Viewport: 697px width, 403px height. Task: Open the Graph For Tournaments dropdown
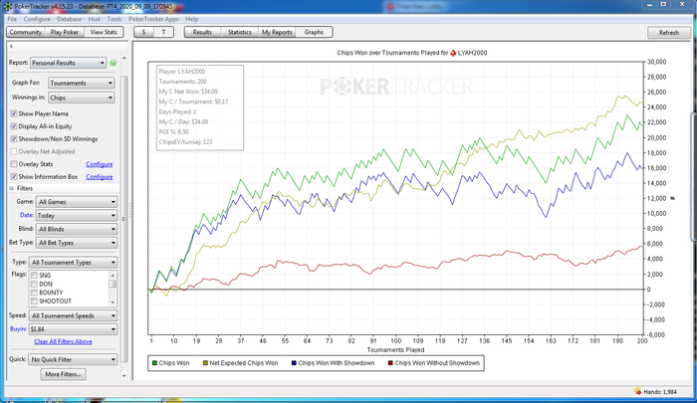81,83
